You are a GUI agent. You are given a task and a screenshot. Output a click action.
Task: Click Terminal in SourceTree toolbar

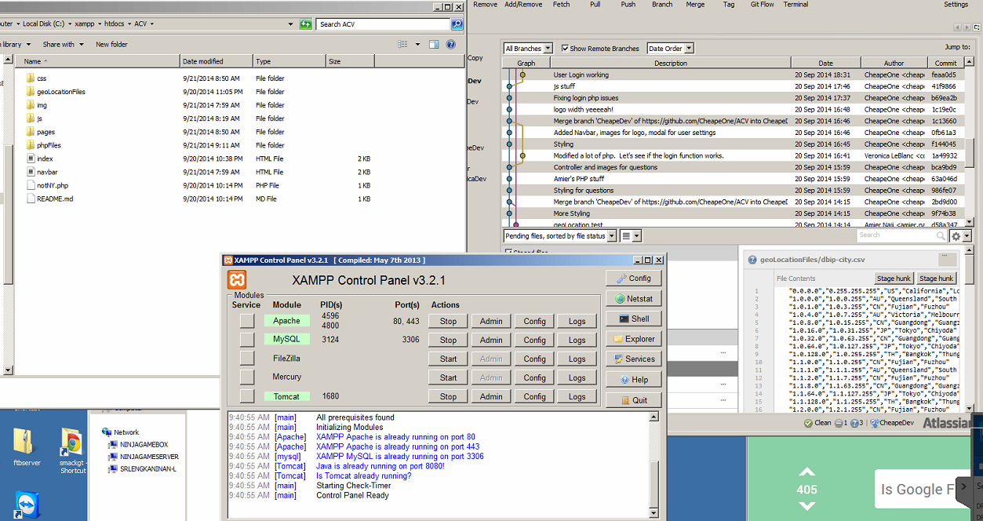point(796,5)
